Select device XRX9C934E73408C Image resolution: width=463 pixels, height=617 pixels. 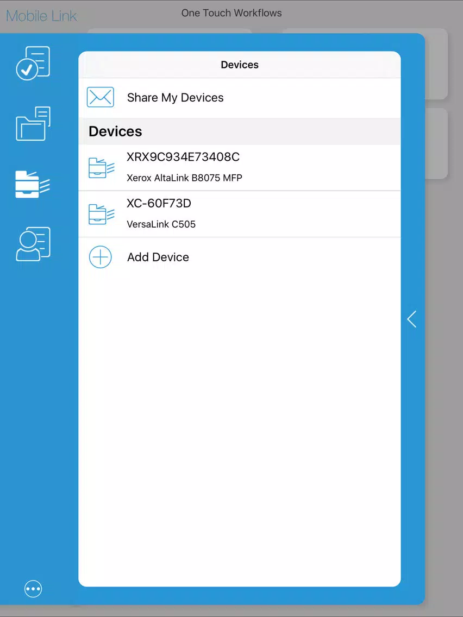click(x=239, y=168)
